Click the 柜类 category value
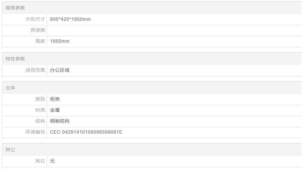The height and width of the screenshot is (180, 304). [x=55, y=99]
